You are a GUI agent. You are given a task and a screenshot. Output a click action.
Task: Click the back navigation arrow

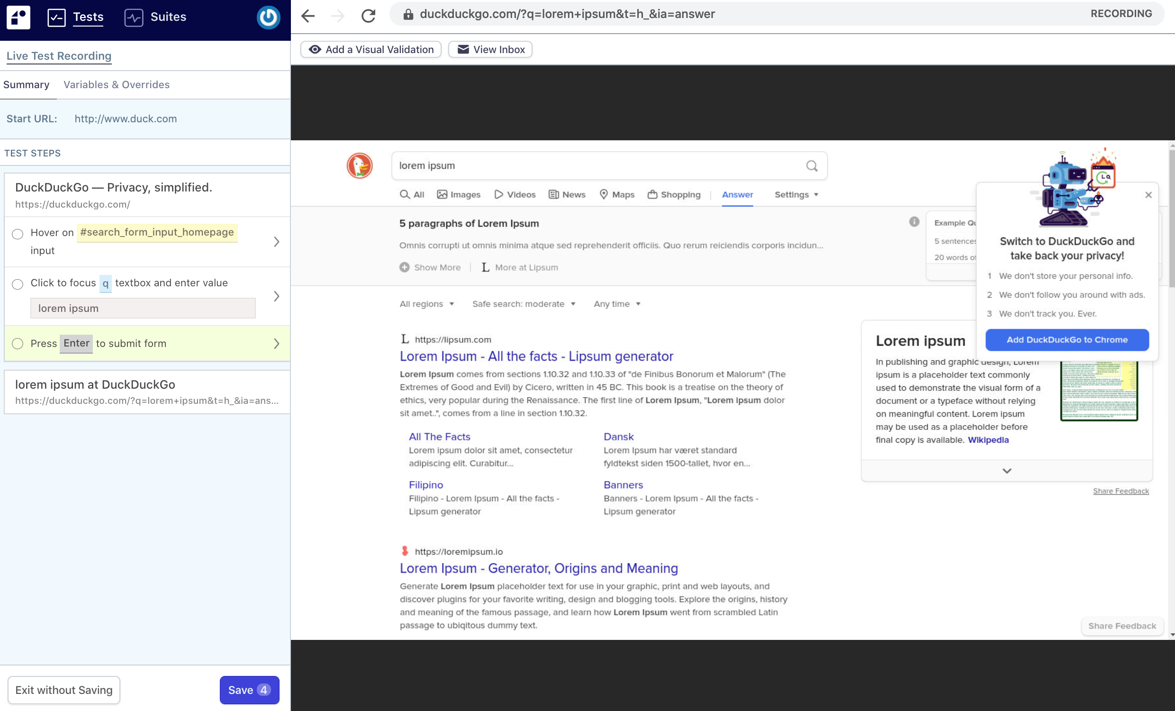pos(308,14)
